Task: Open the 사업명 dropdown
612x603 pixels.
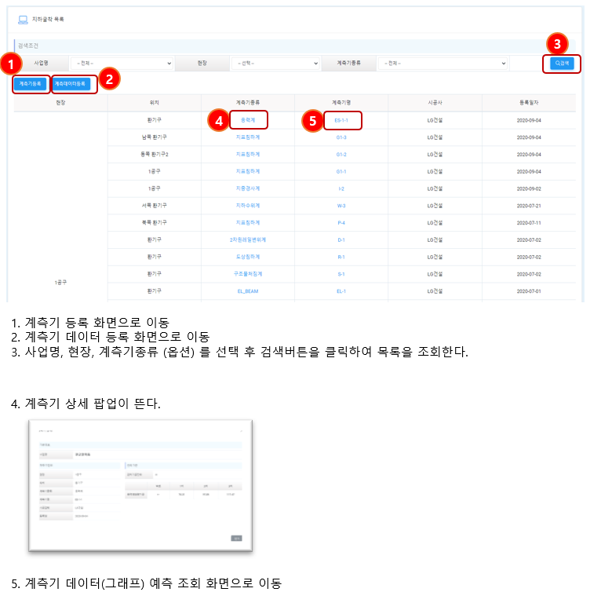Action: click(x=122, y=64)
